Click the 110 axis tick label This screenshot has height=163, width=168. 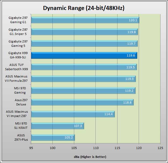(x=96, y=148)
